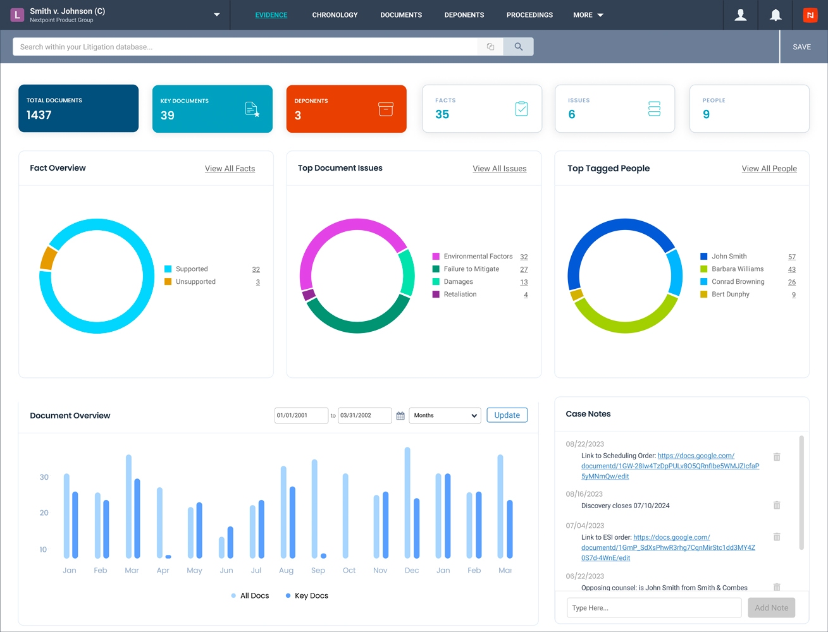This screenshot has height=632, width=828.
Task: Open notifications via the bell icon
Action: (x=775, y=15)
